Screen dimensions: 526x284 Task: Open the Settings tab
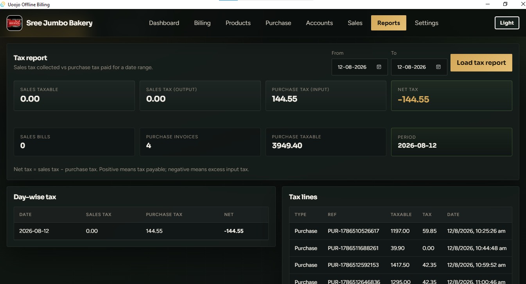point(426,23)
